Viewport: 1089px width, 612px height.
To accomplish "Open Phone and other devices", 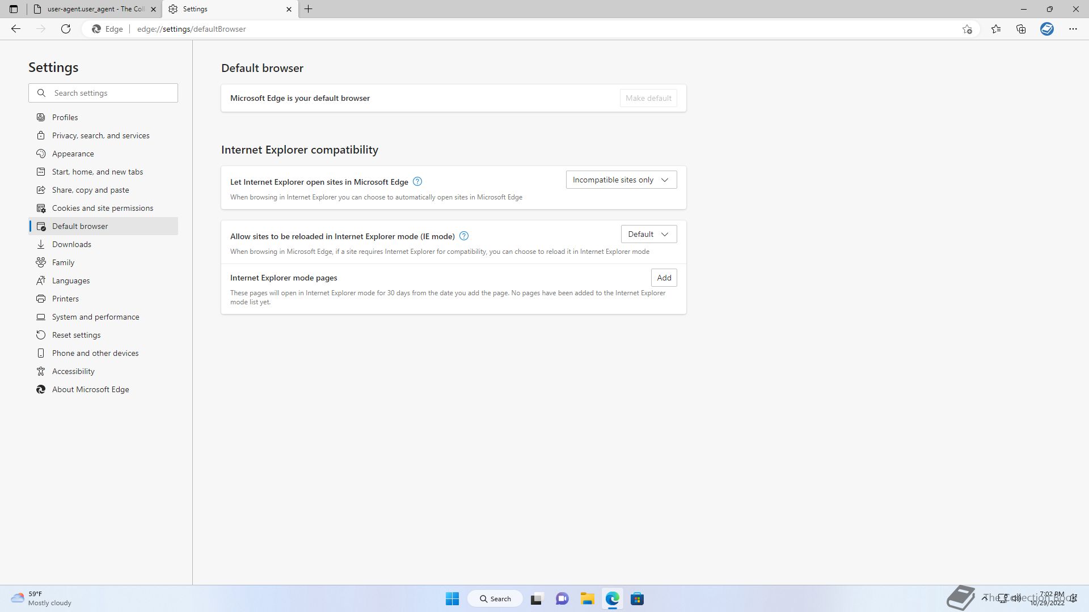I will click(103, 353).
